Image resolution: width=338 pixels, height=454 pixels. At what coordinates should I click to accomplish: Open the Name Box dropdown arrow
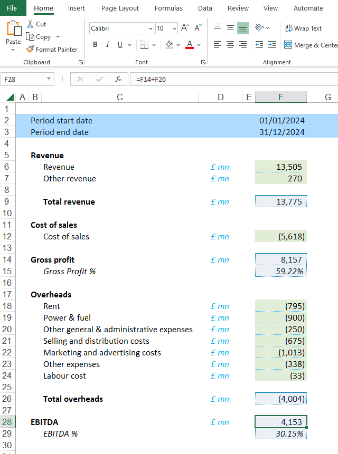click(49, 79)
